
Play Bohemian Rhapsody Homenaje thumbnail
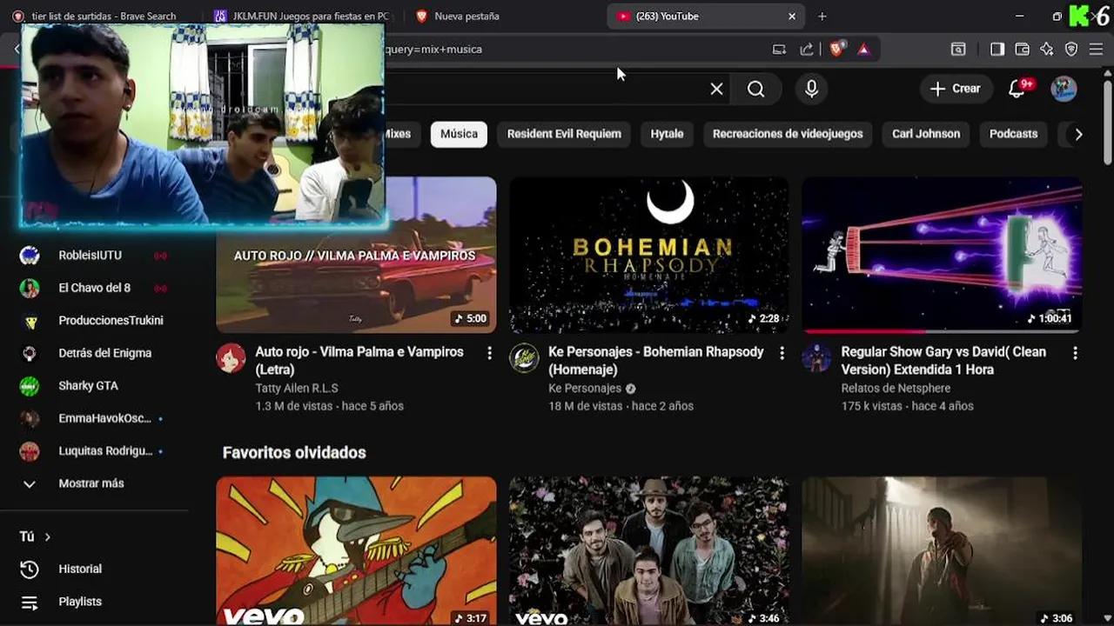pos(649,255)
